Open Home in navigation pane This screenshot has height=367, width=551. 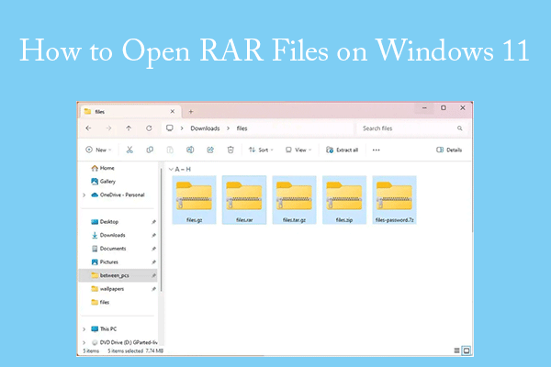[x=103, y=168]
